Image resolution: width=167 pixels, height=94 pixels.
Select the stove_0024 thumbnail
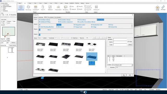[x=79, y=56]
